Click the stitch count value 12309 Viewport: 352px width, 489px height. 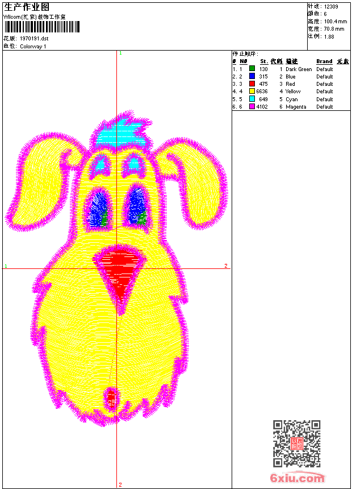(x=331, y=7)
